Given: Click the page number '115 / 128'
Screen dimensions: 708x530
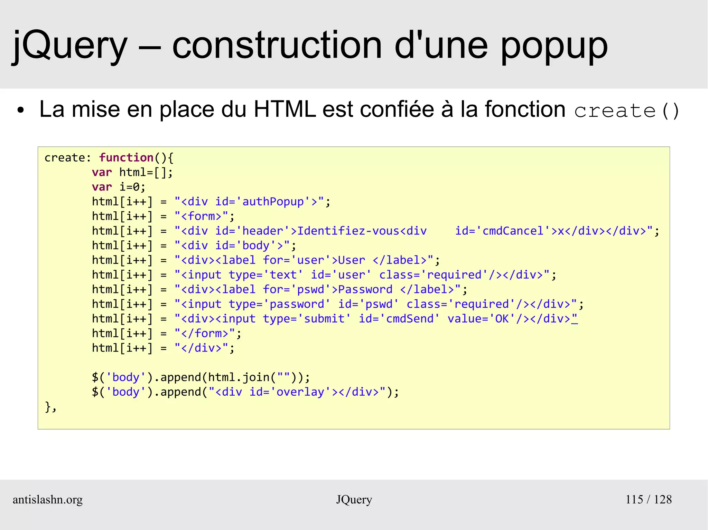Looking at the screenshot, I should tap(649, 500).
